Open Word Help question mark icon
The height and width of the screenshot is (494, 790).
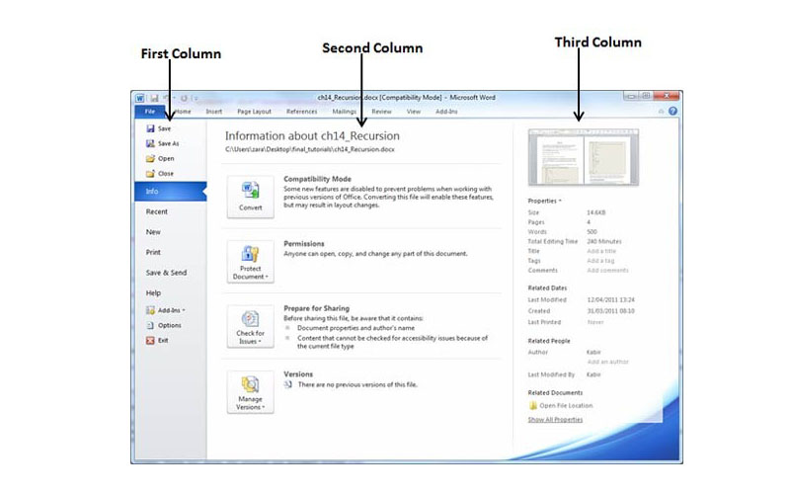point(672,111)
